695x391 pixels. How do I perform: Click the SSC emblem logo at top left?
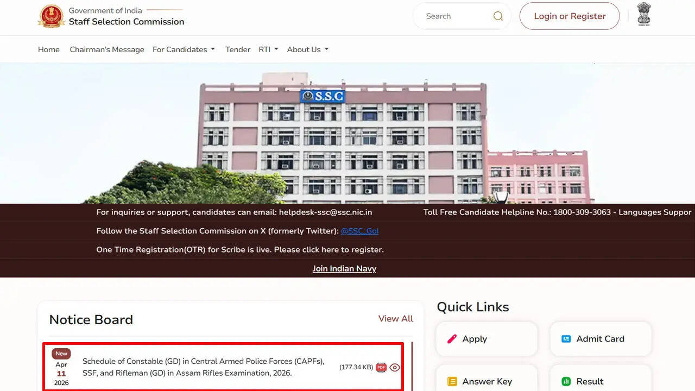coord(51,16)
